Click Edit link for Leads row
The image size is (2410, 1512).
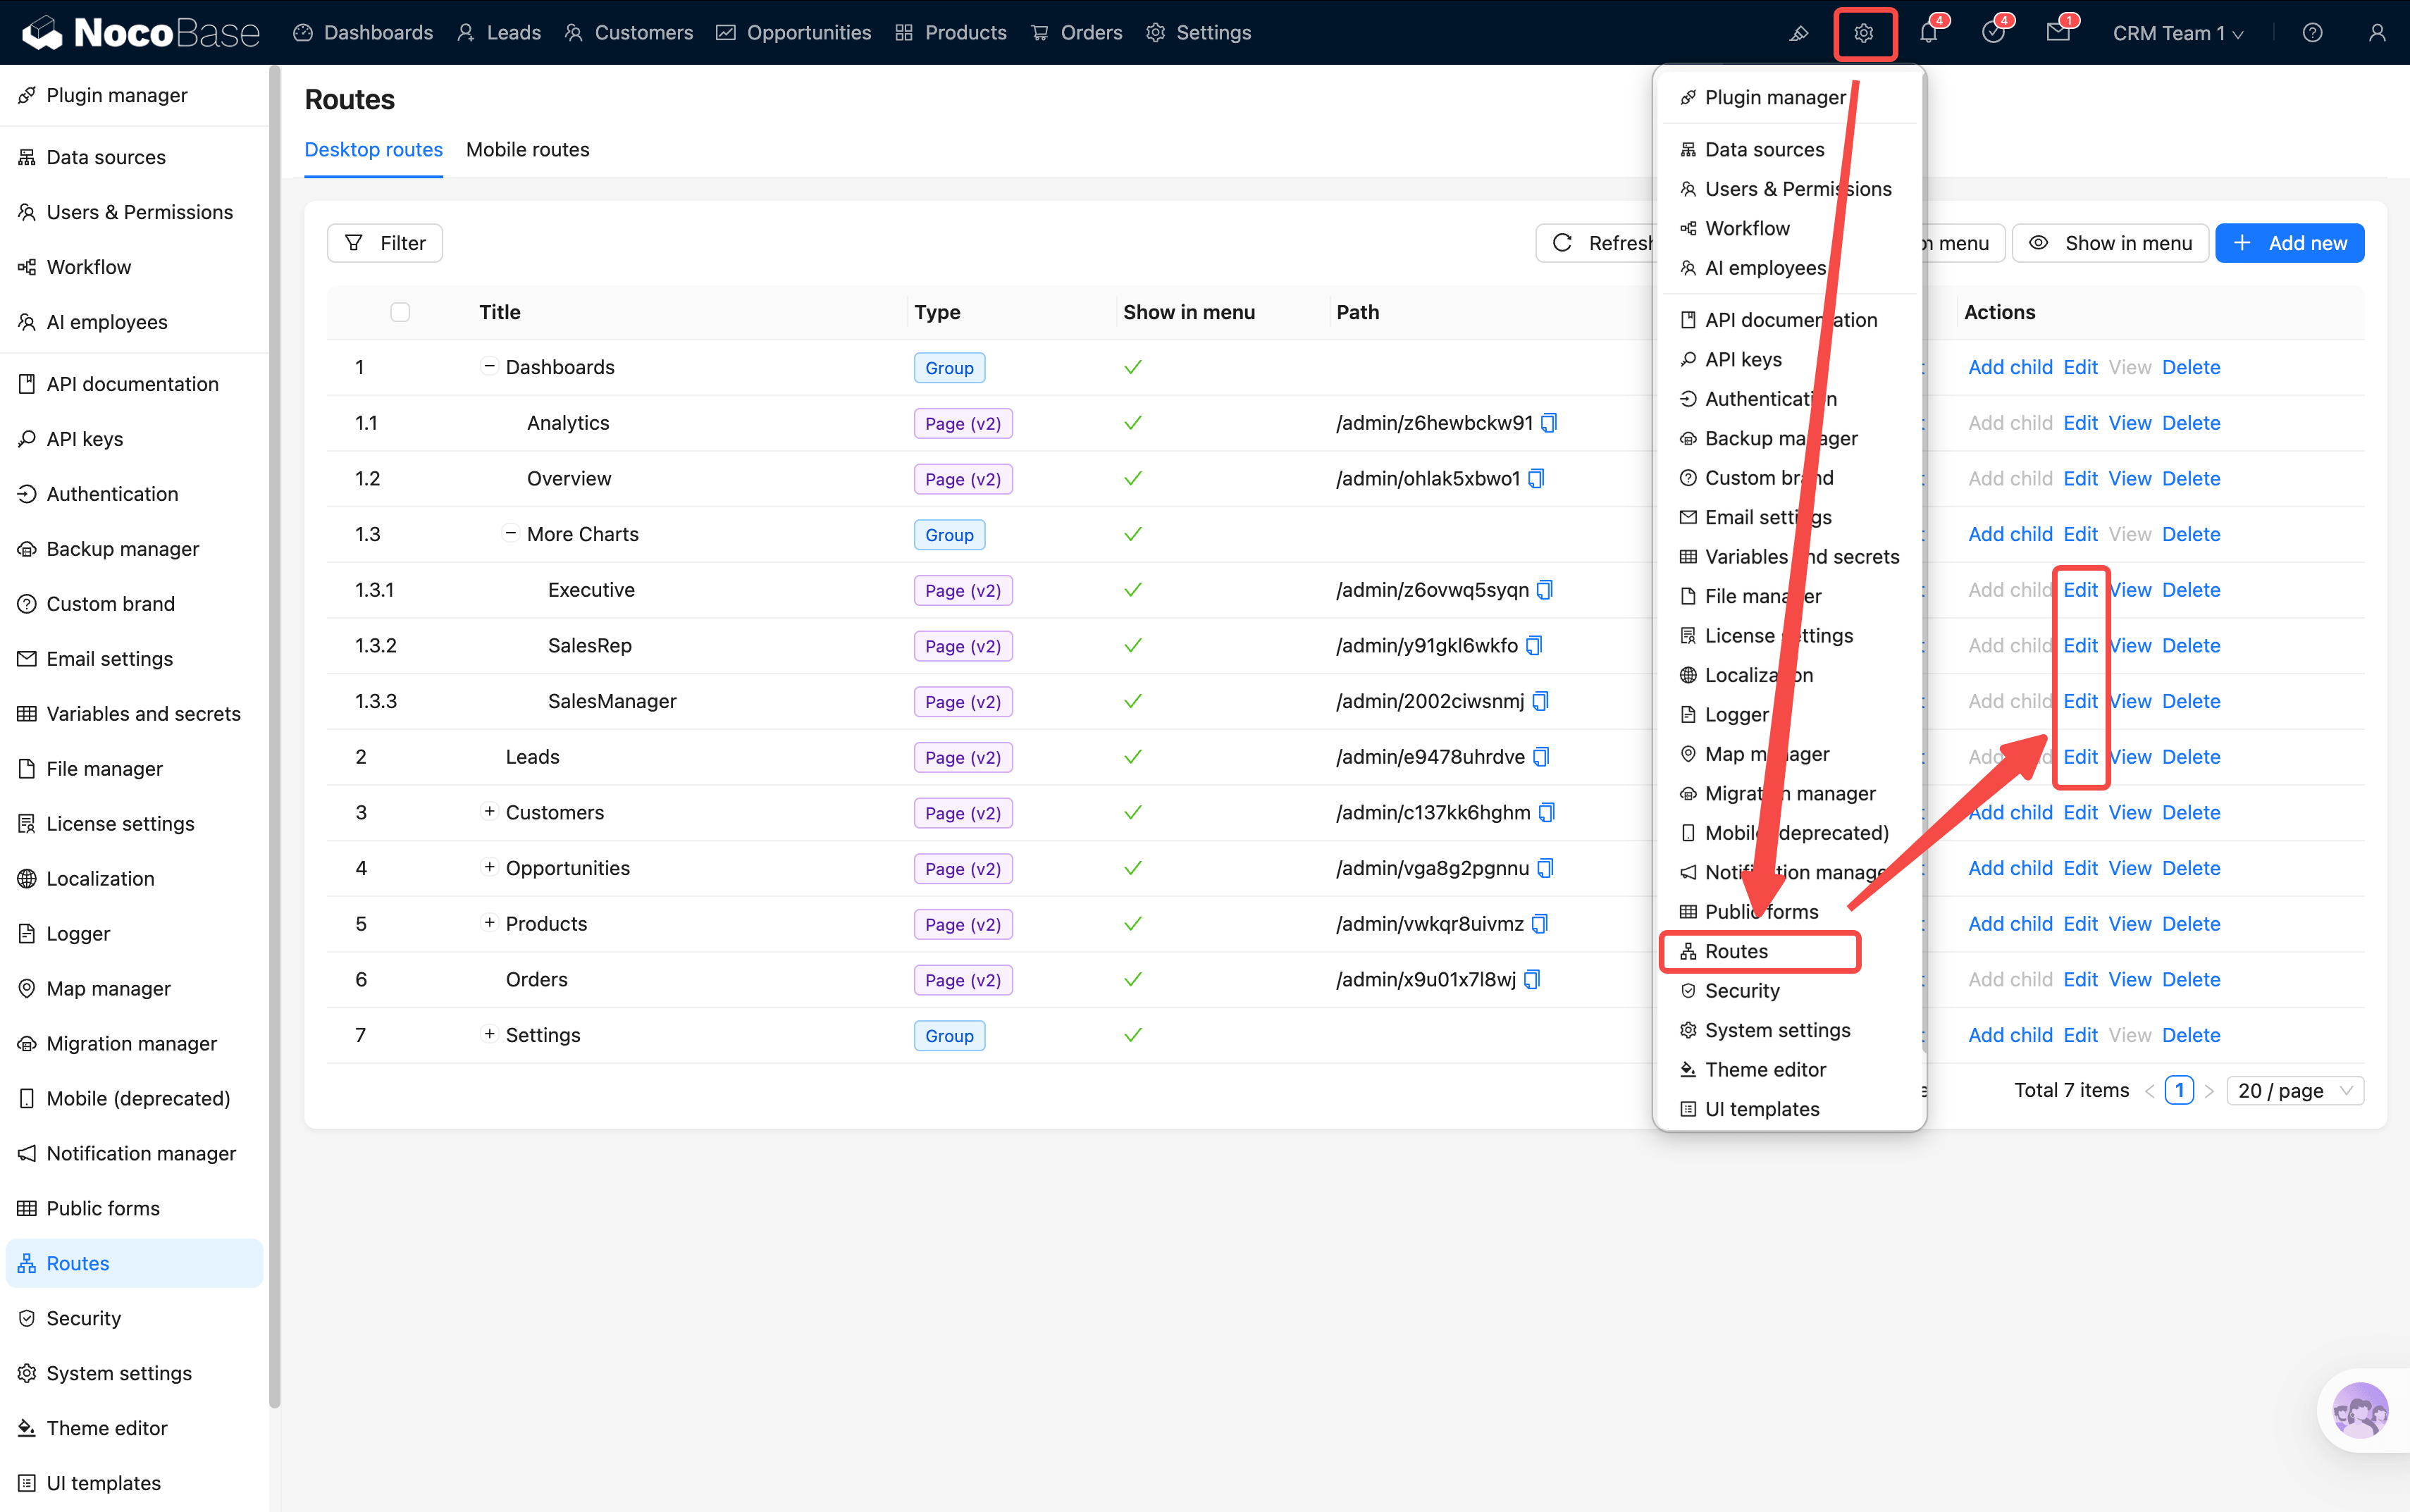2080,757
